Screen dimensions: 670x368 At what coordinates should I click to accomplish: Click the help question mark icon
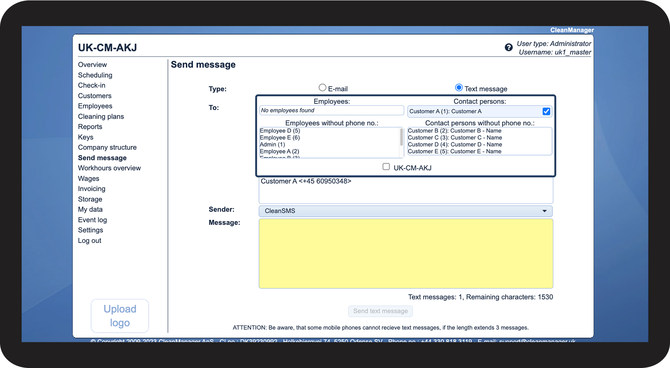click(x=508, y=47)
